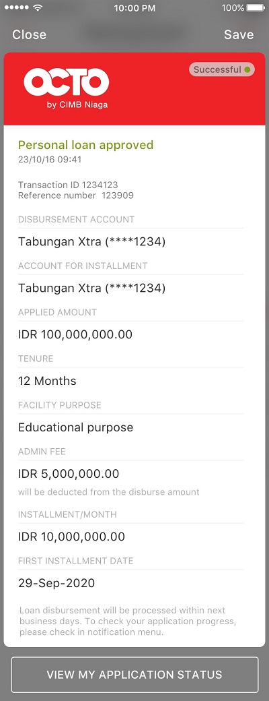Tap the Transaction ID 1234123 text

[68, 185]
